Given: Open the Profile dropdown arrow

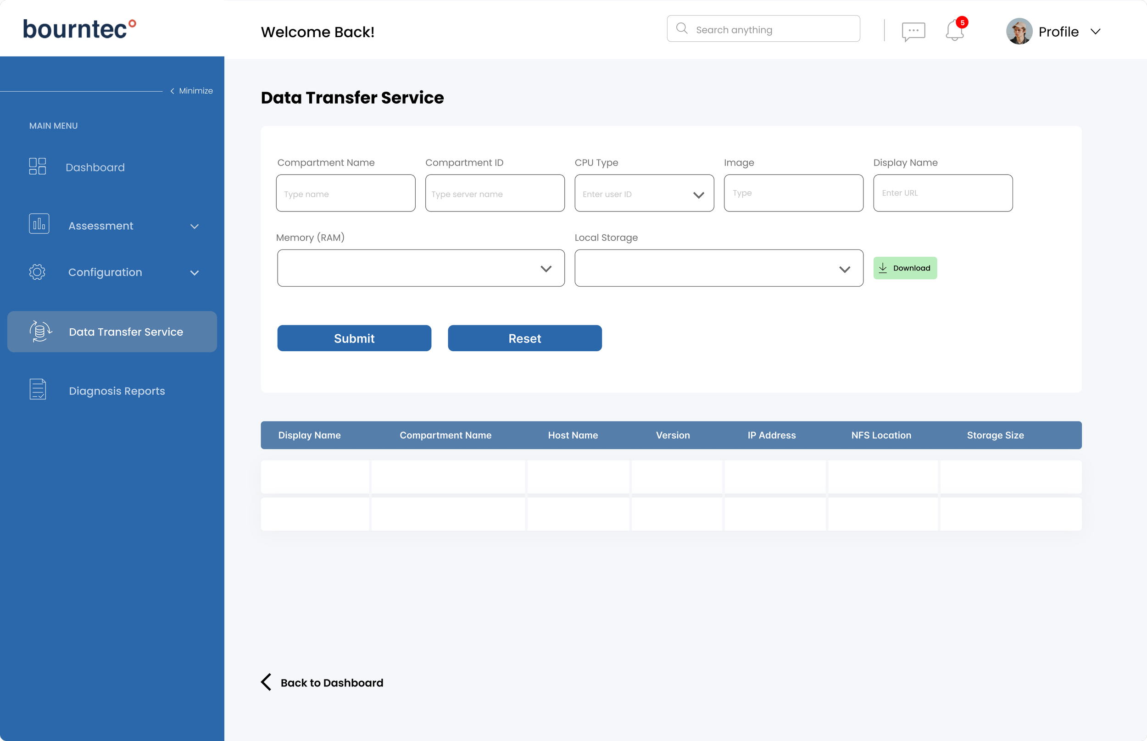Looking at the screenshot, I should 1095,32.
